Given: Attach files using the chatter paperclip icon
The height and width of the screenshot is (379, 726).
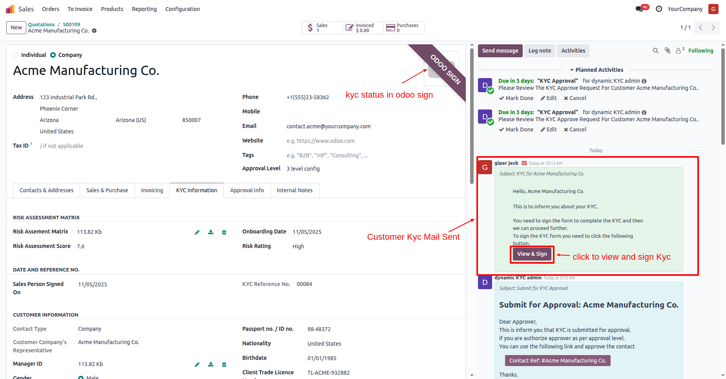Looking at the screenshot, I should click(x=668, y=51).
